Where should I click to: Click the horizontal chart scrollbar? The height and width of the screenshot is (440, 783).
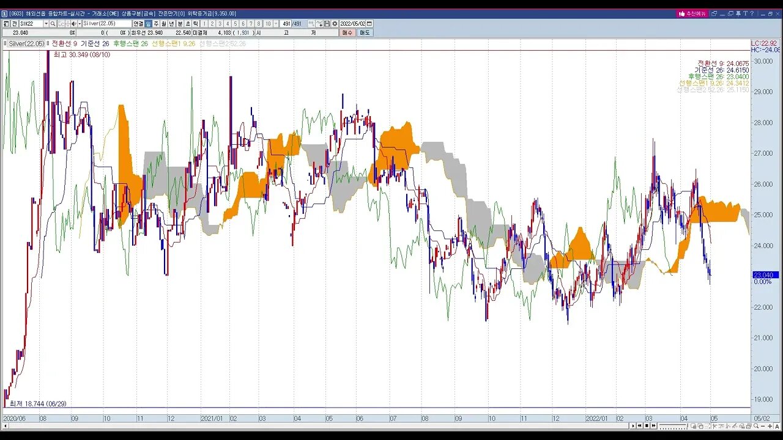tap(314, 426)
